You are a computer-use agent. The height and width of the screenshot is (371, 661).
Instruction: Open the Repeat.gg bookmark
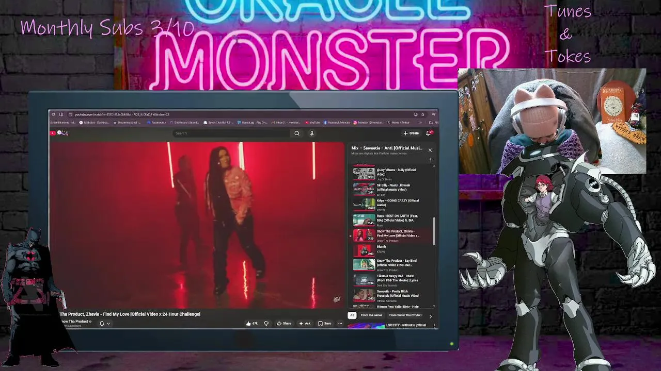(253, 123)
